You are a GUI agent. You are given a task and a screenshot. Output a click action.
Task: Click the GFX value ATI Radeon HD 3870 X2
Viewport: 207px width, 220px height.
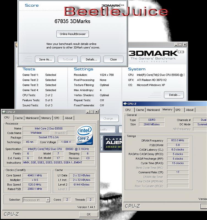(152, 80)
